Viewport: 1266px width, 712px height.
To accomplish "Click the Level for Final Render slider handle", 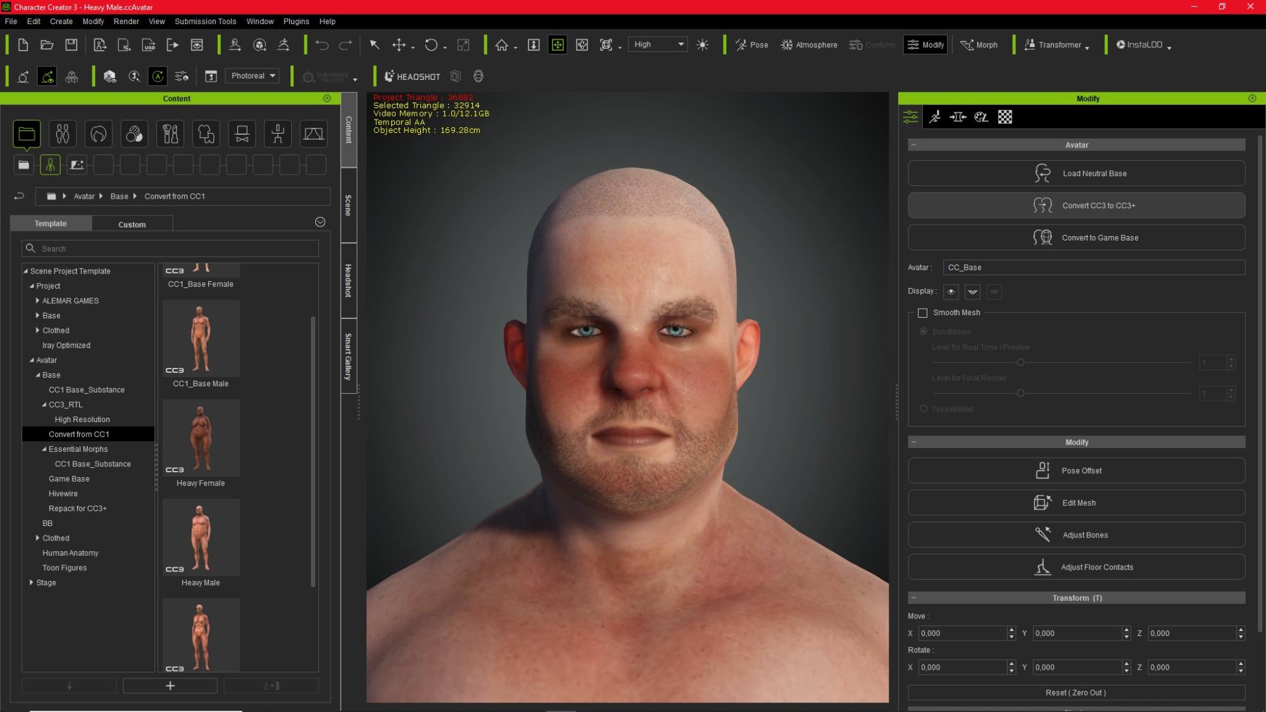I will pos(1020,393).
